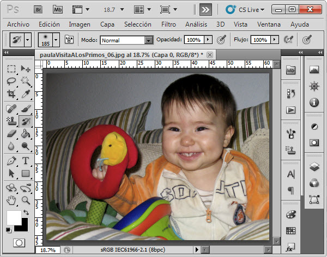Reset default foreground and background colors

click(8, 230)
